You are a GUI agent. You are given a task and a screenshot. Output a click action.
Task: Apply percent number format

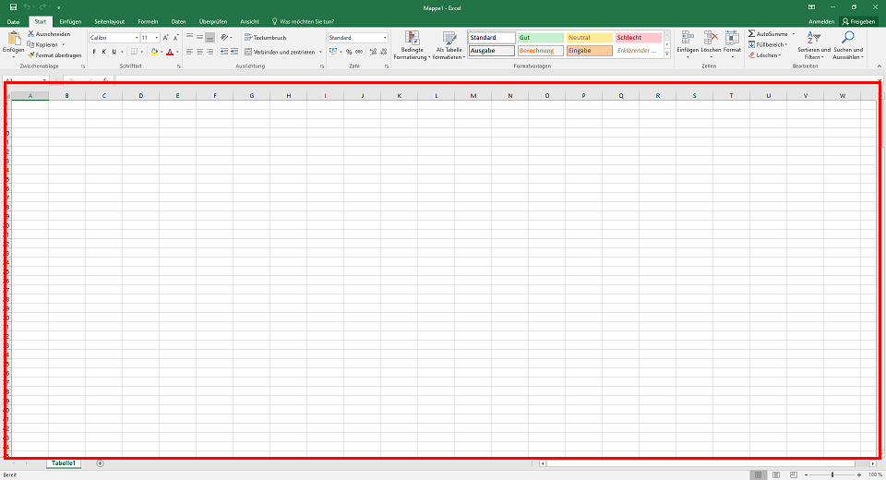click(x=349, y=52)
